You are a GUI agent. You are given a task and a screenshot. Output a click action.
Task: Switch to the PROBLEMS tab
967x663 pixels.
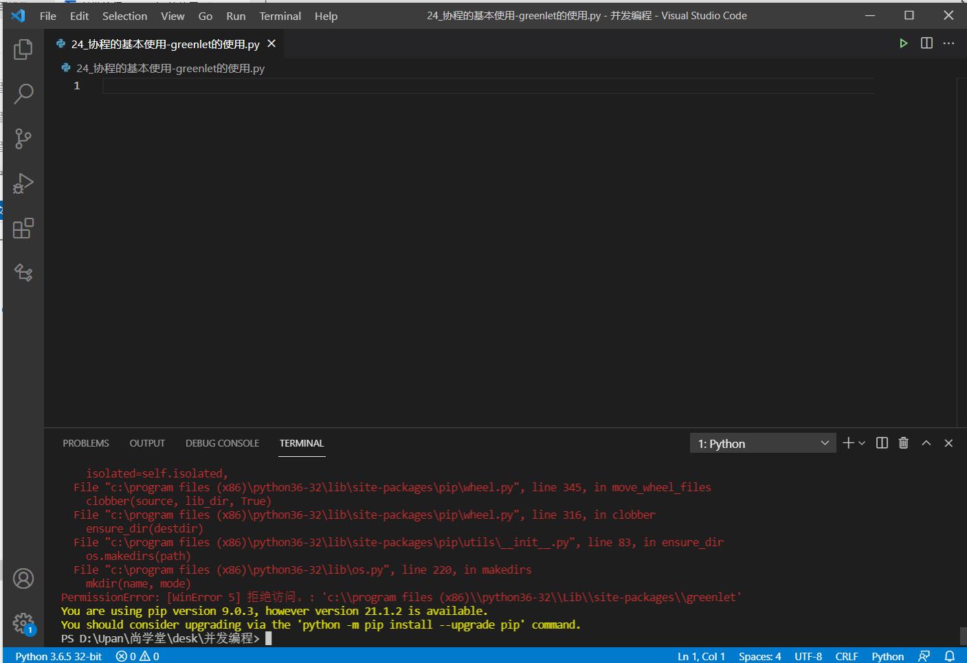(x=86, y=443)
